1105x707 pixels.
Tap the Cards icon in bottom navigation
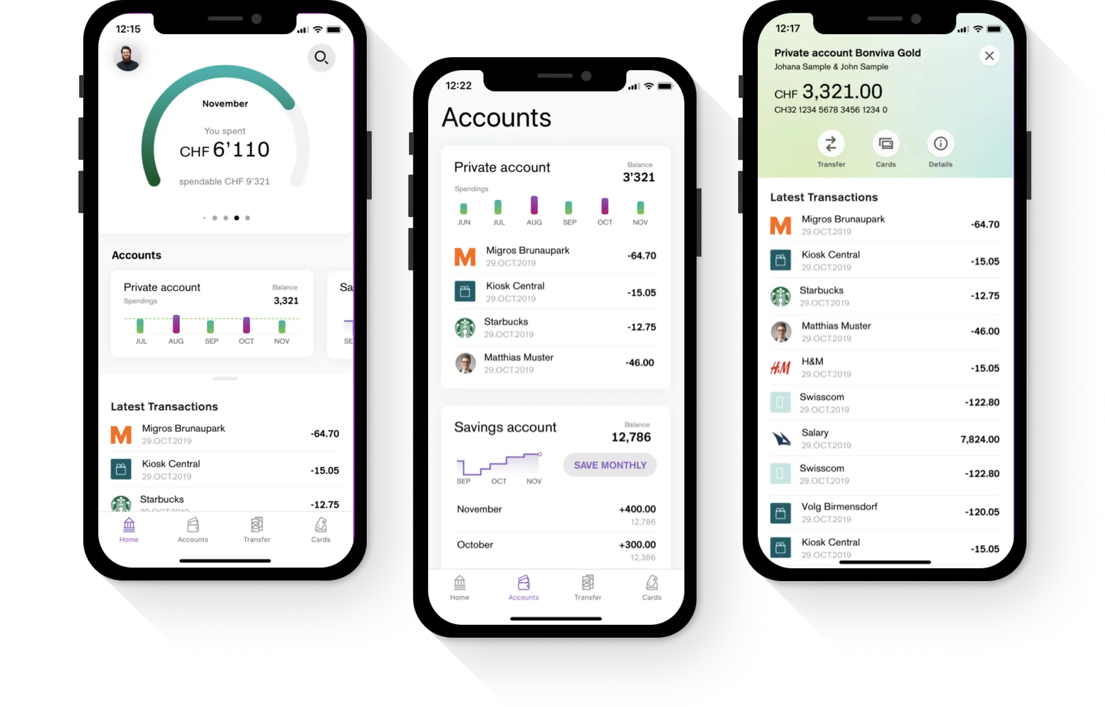(x=320, y=529)
